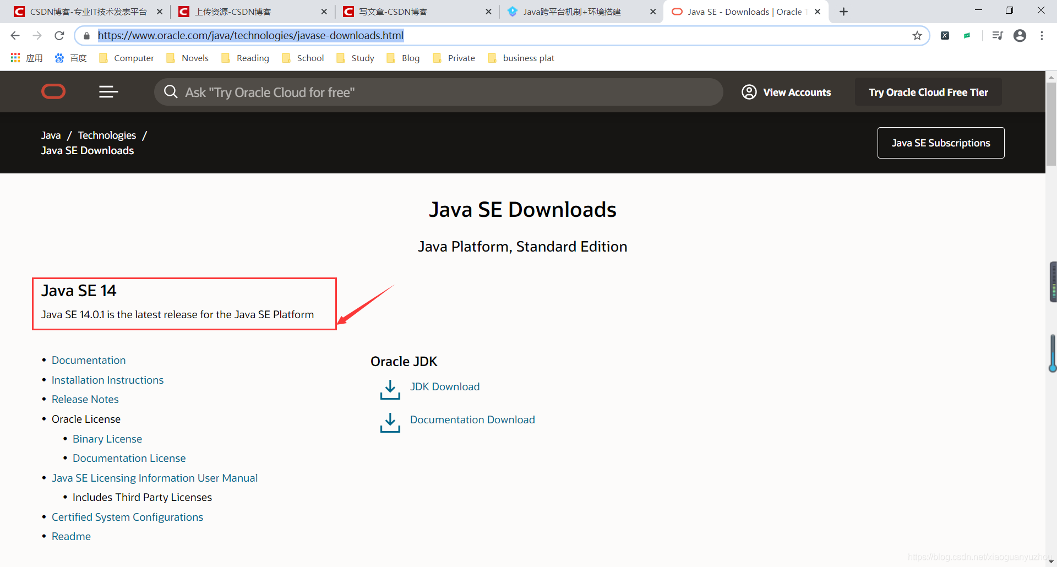Open the media control playlist icon

(x=997, y=36)
